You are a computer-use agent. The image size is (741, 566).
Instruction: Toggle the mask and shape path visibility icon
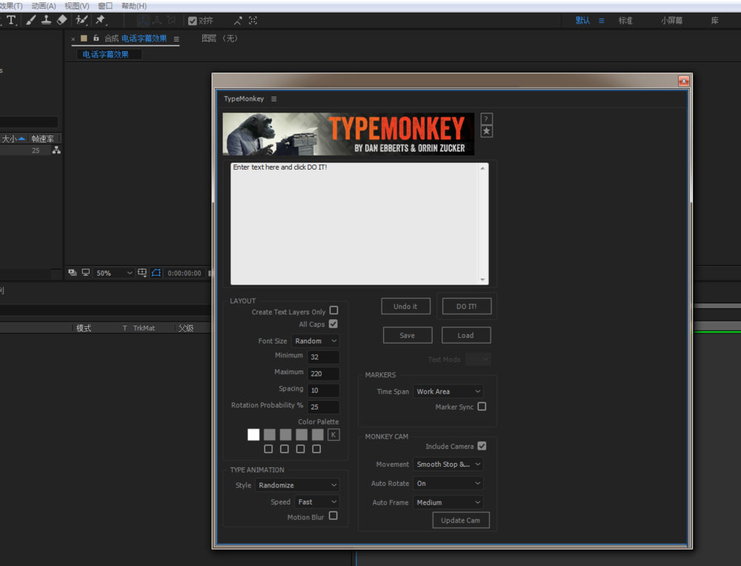tap(156, 273)
